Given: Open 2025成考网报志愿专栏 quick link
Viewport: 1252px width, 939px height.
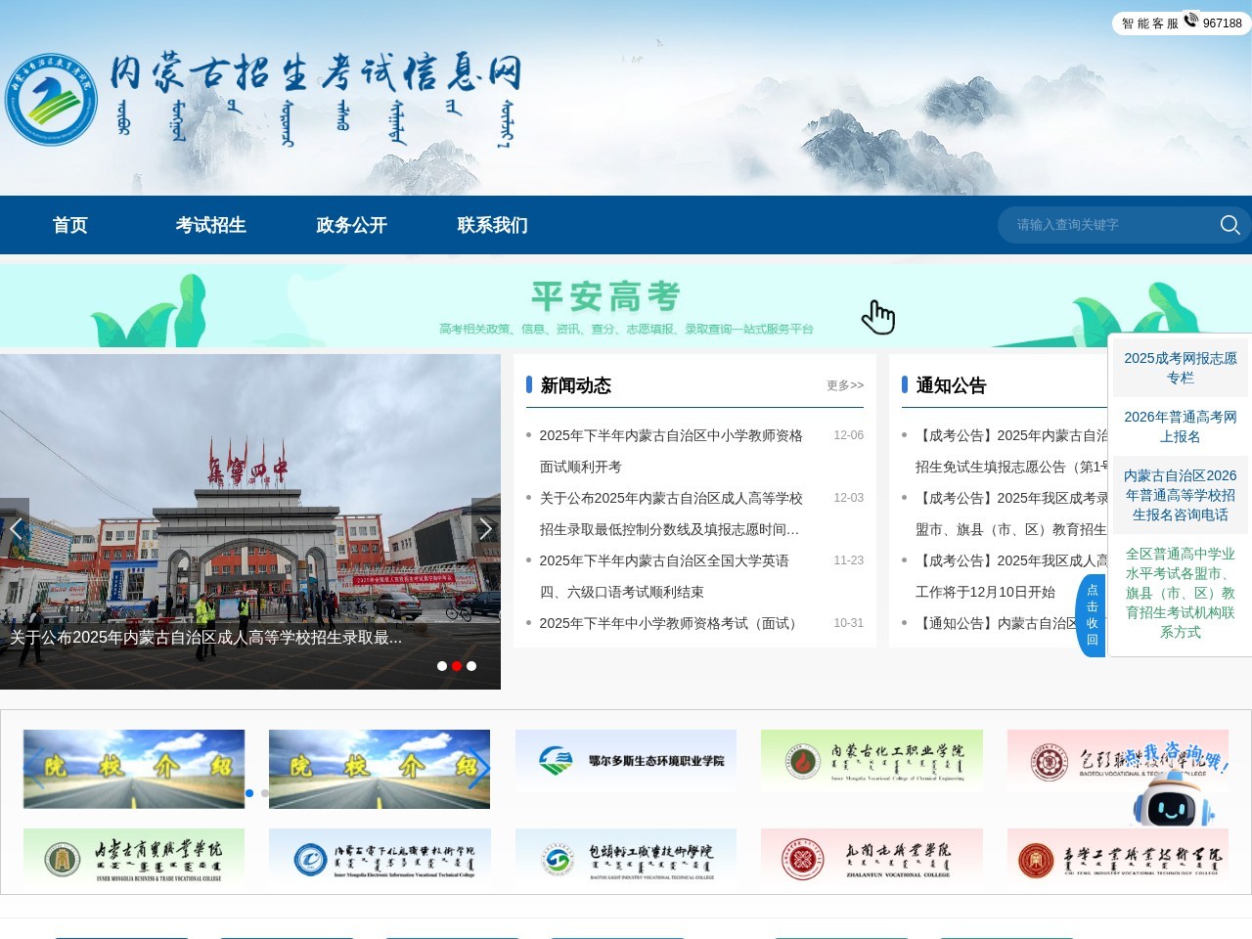Looking at the screenshot, I should pos(1180,368).
